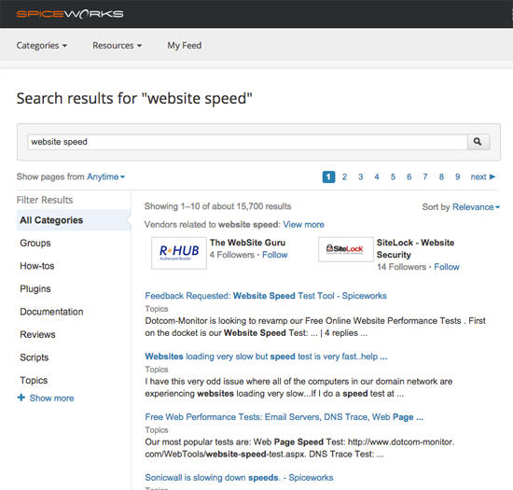
Task: Filter results by How-tos
Action: pos(37,266)
